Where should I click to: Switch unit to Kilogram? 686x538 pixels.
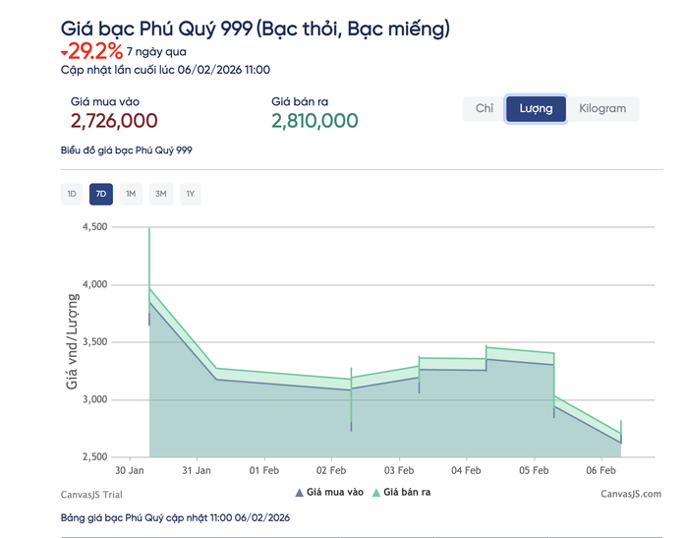click(602, 109)
